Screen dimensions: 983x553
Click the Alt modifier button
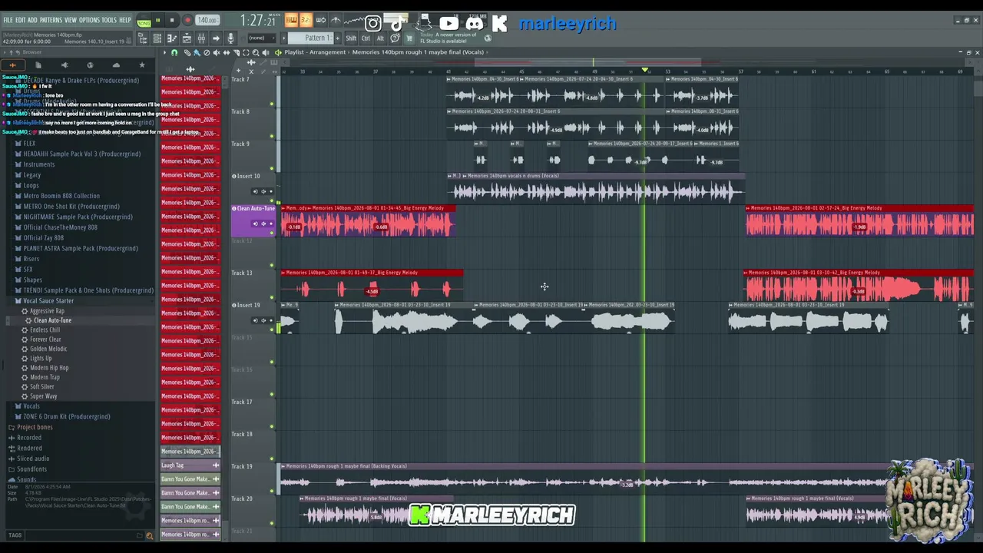point(380,38)
